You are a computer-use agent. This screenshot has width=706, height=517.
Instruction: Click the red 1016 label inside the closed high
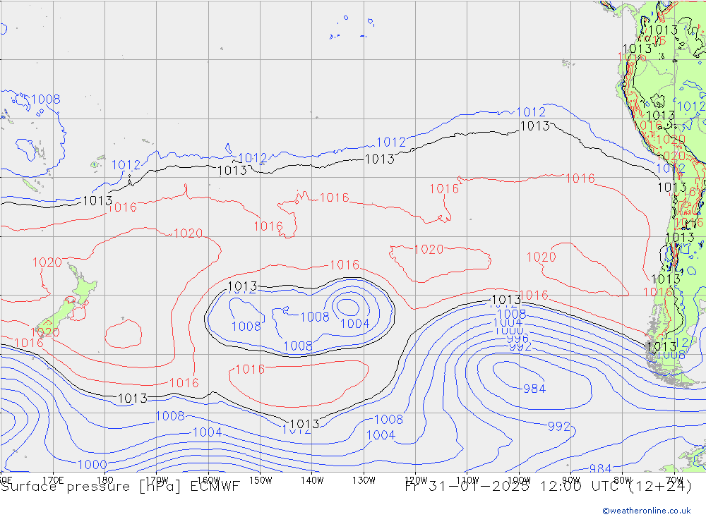[249, 370]
